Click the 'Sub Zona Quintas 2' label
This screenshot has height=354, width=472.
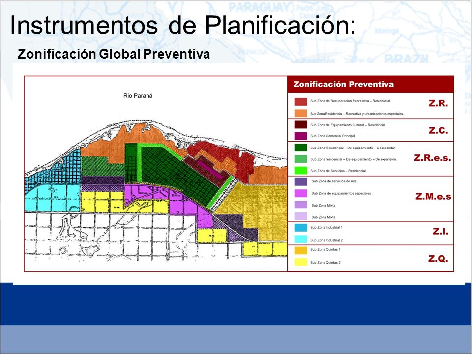point(325,262)
